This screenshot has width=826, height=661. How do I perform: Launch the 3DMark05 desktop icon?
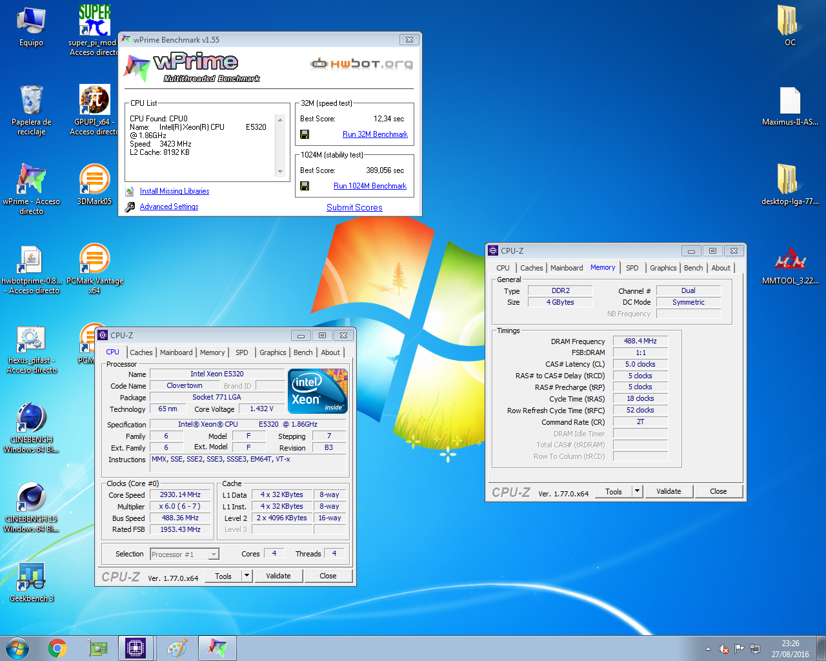tap(94, 185)
